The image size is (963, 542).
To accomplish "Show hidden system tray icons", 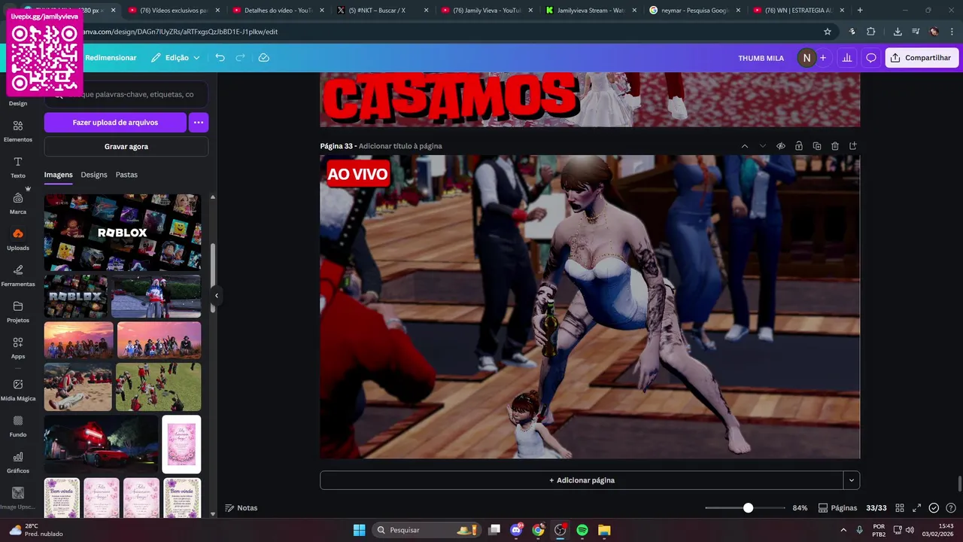I will pyautogui.click(x=843, y=530).
